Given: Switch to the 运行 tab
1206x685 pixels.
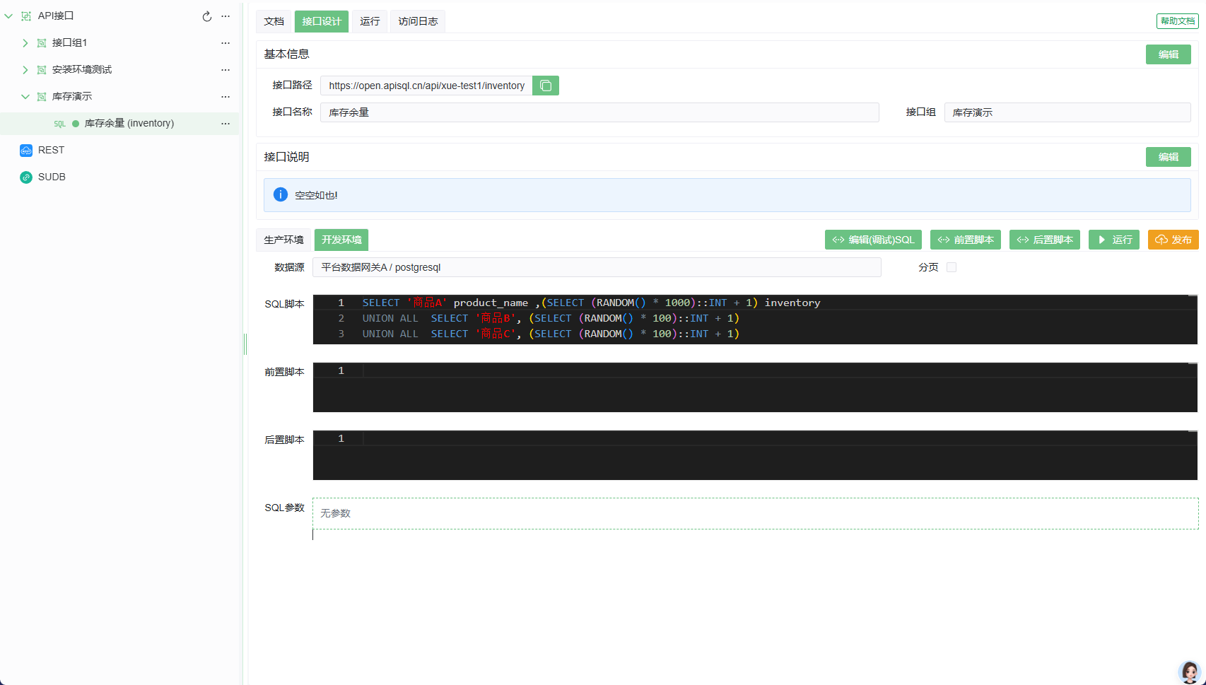Looking at the screenshot, I should click(370, 21).
